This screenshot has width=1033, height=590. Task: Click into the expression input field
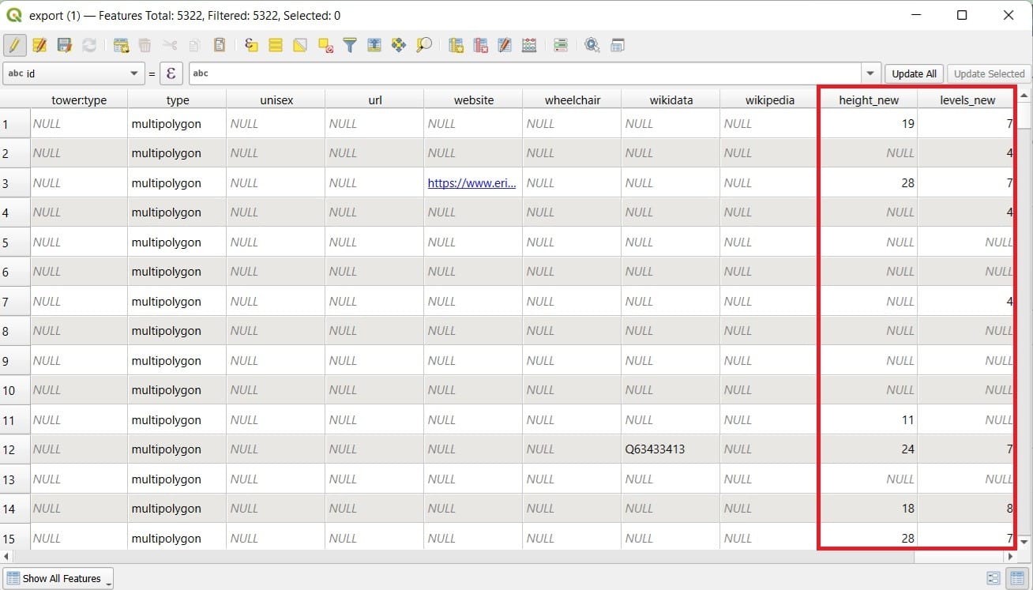click(x=524, y=73)
